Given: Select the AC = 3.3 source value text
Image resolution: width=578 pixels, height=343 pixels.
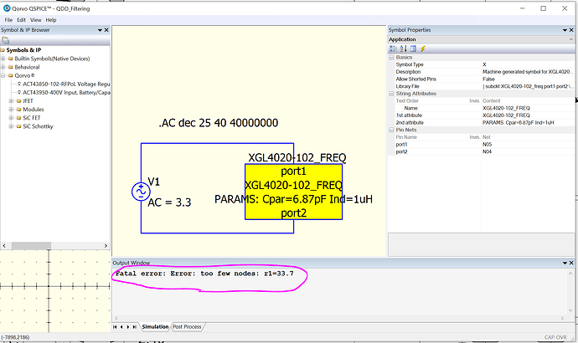Looking at the screenshot, I should 169,202.
